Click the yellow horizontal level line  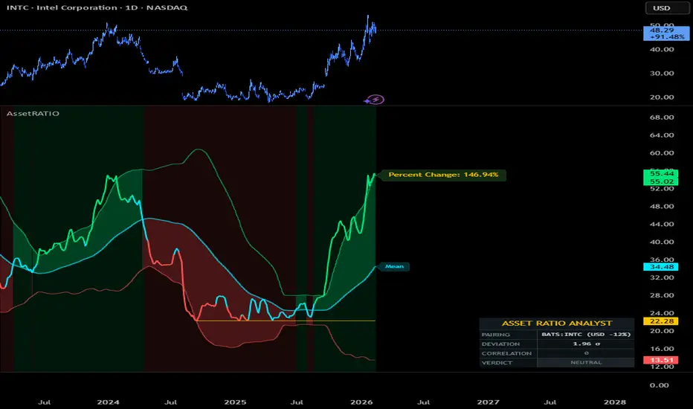point(286,321)
